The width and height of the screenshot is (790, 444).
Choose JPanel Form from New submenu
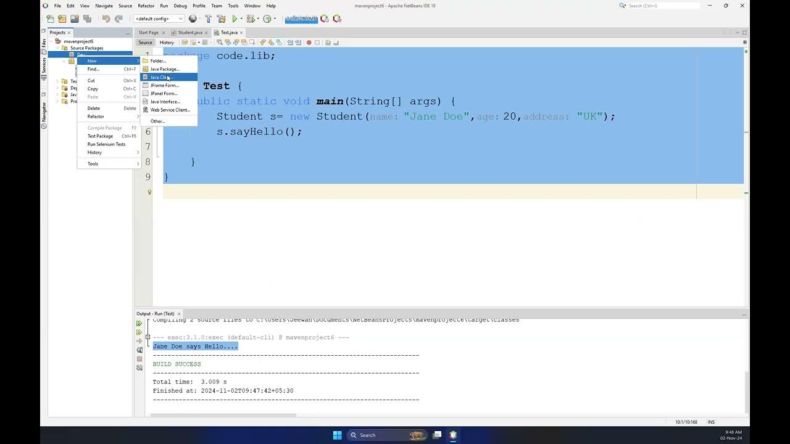tap(169, 93)
